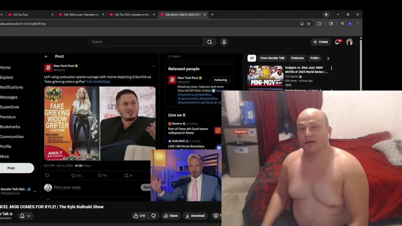Click the Chrome Gemini sparkle icon

(x=326, y=14)
